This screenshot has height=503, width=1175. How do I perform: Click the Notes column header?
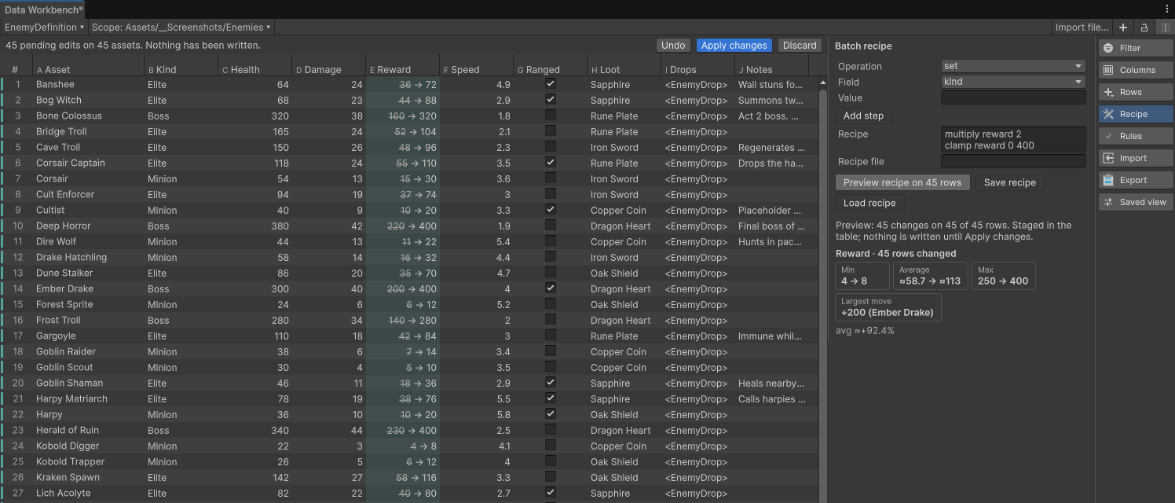(x=772, y=69)
